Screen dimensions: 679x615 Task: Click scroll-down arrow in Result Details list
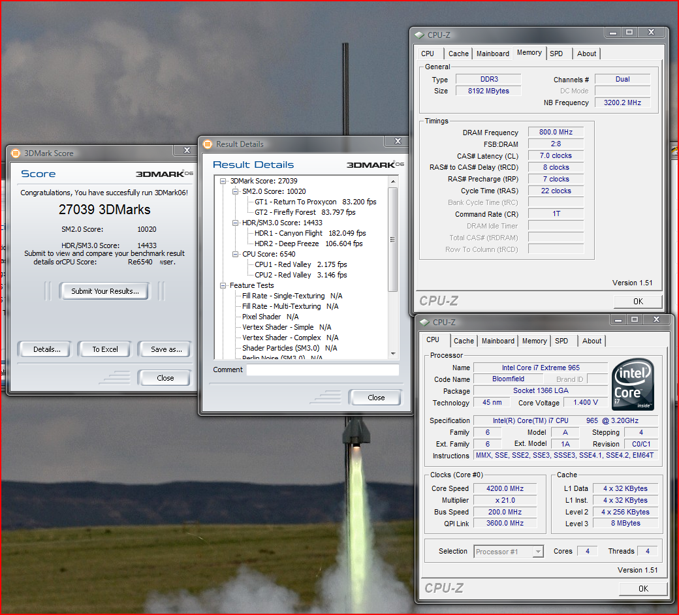pyautogui.click(x=393, y=354)
